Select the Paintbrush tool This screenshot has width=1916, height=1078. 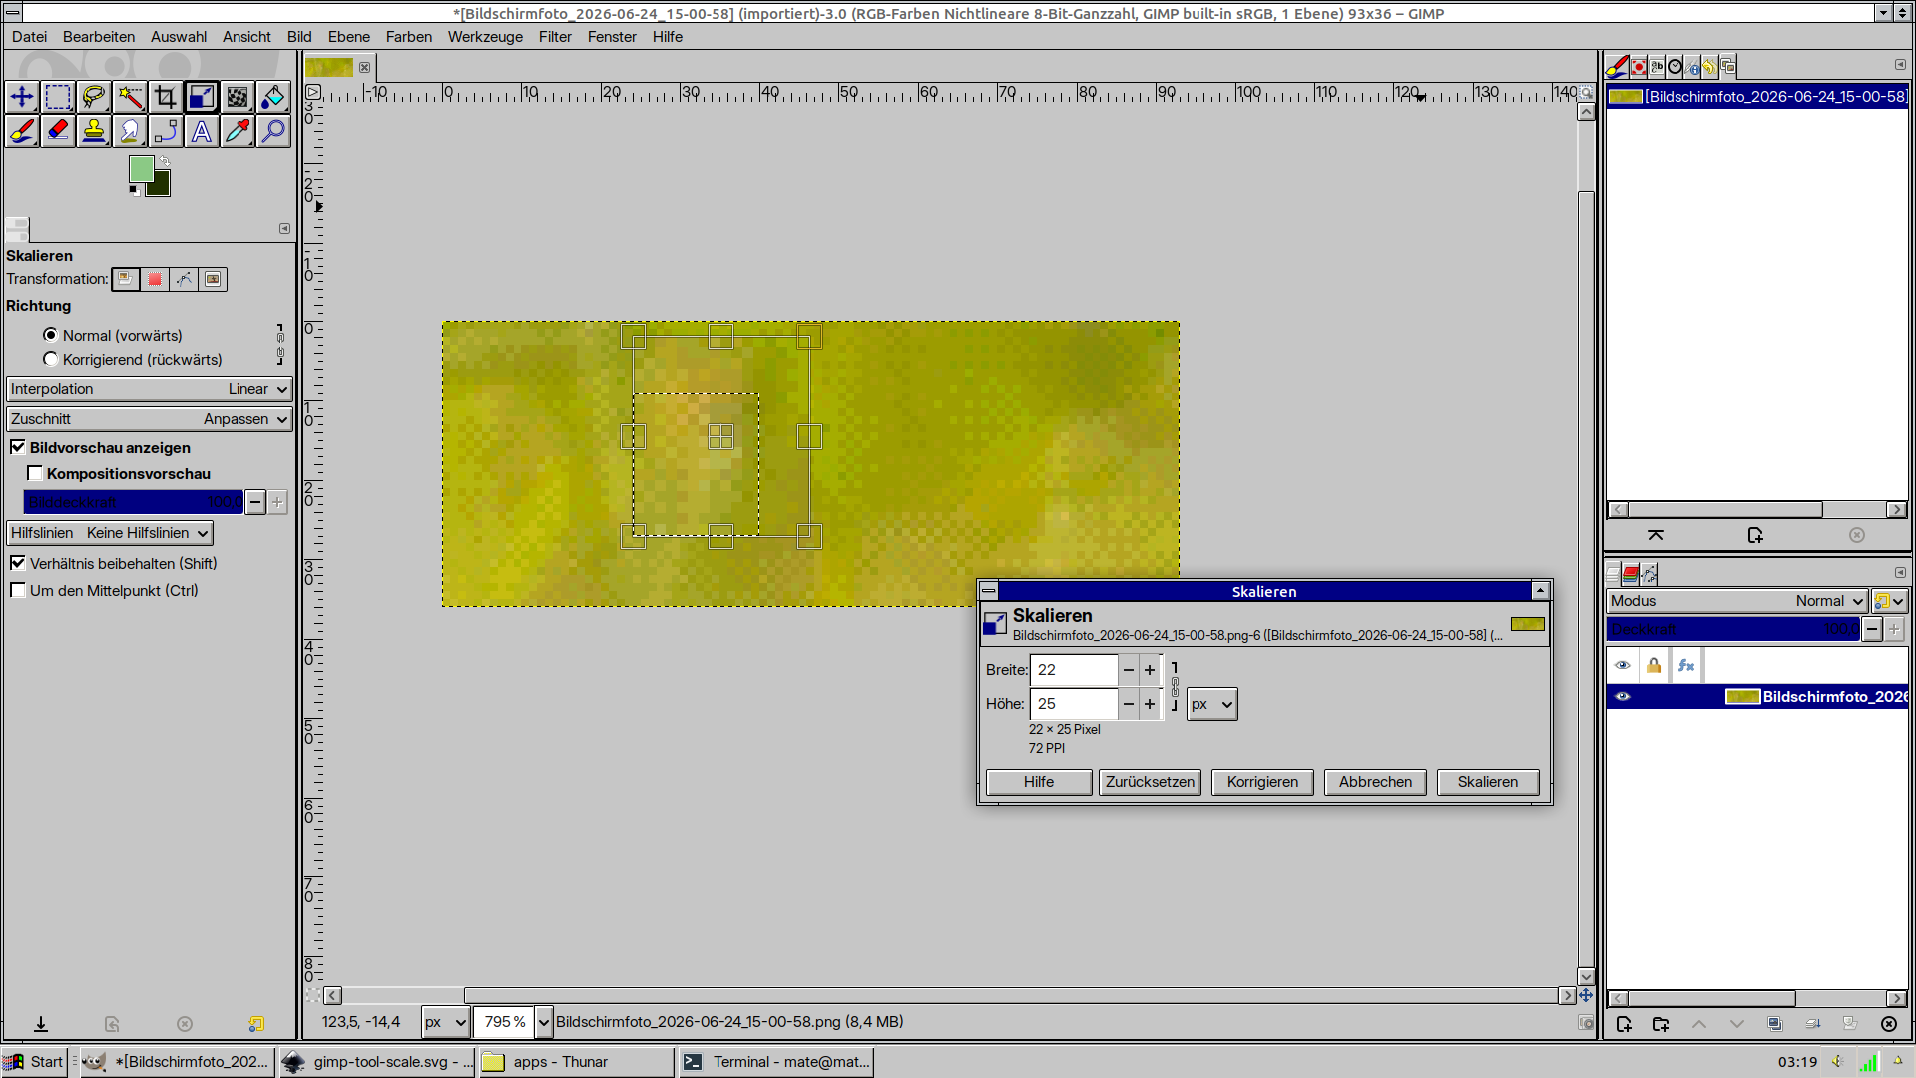coord(22,131)
